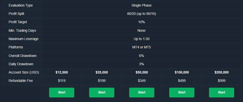The image size is (243, 102).
Task: Click the Maximum Leverage row label
Action: [x=24, y=39]
